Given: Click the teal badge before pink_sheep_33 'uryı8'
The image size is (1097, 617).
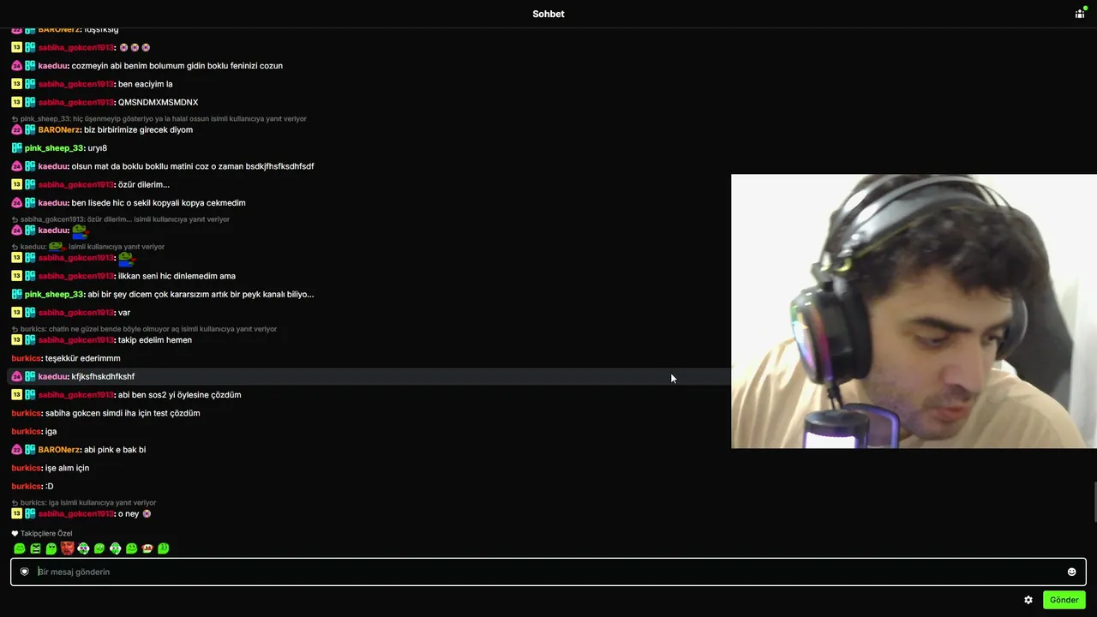Looking at the screenshot, I should [x=16, y=148].
